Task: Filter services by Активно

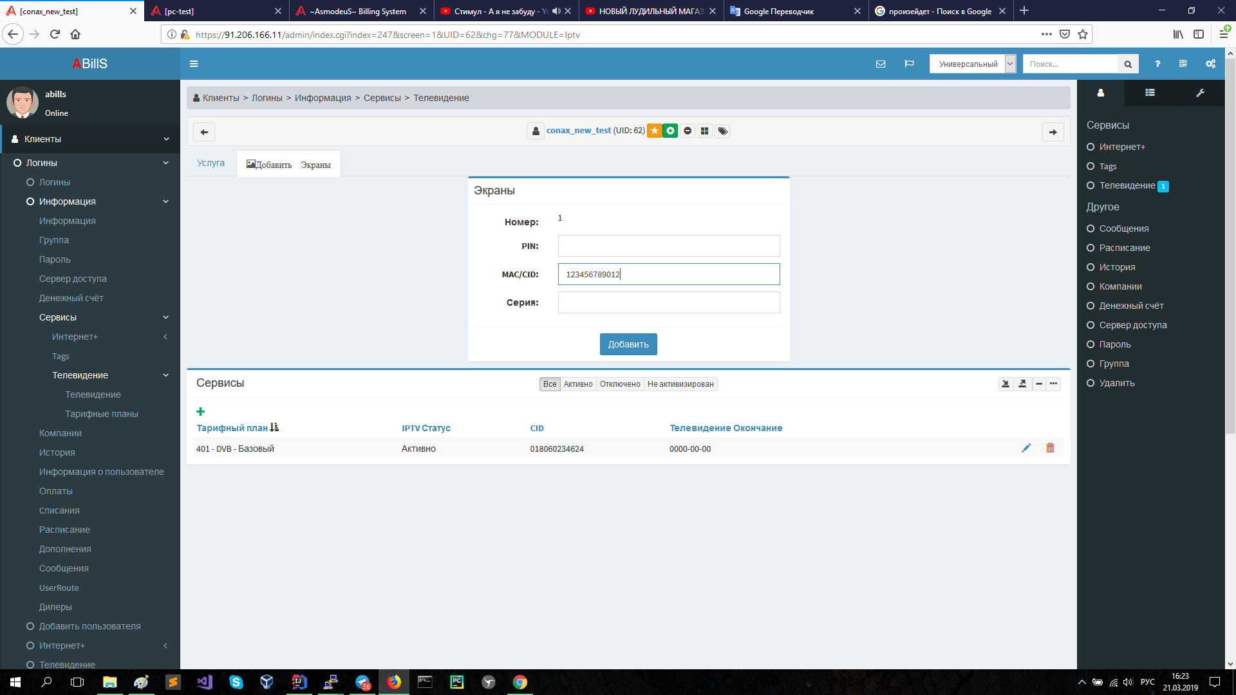Action: [578, 384]
